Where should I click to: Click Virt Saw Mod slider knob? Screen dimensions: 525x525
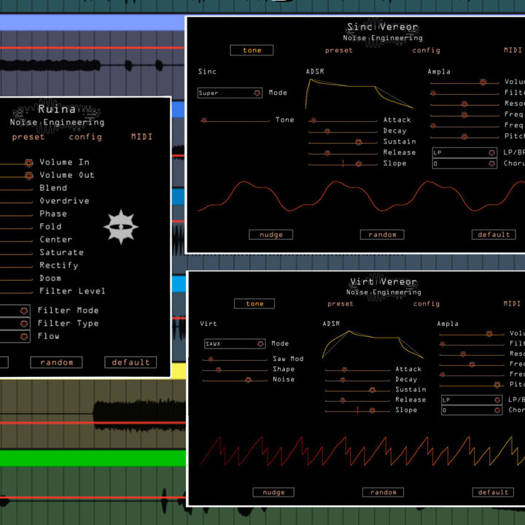coord(211,359)
